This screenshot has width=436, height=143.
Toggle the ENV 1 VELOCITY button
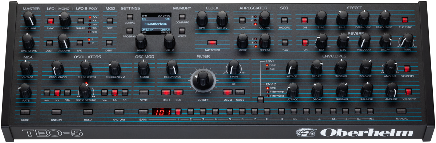point(407,68)
